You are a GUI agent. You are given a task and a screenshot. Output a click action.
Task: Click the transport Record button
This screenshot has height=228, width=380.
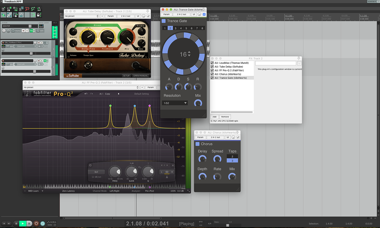[x=36, y=223]
